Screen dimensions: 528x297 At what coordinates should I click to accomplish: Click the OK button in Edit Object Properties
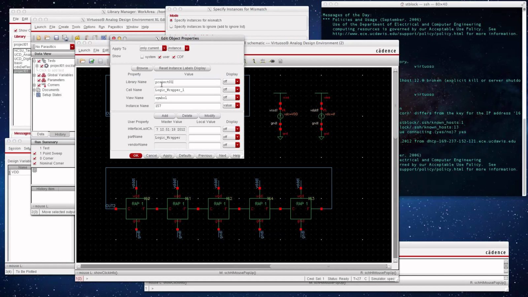136,155
